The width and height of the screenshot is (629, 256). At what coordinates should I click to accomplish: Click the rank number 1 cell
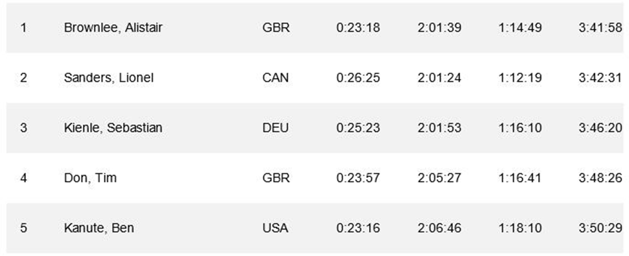click(24, 28)
